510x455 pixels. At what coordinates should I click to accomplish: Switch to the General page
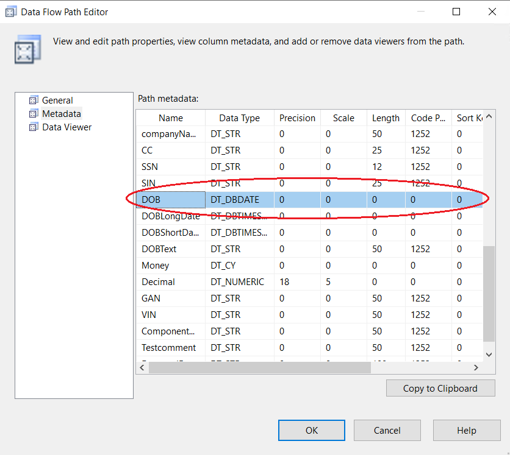(x=57, y=101)
